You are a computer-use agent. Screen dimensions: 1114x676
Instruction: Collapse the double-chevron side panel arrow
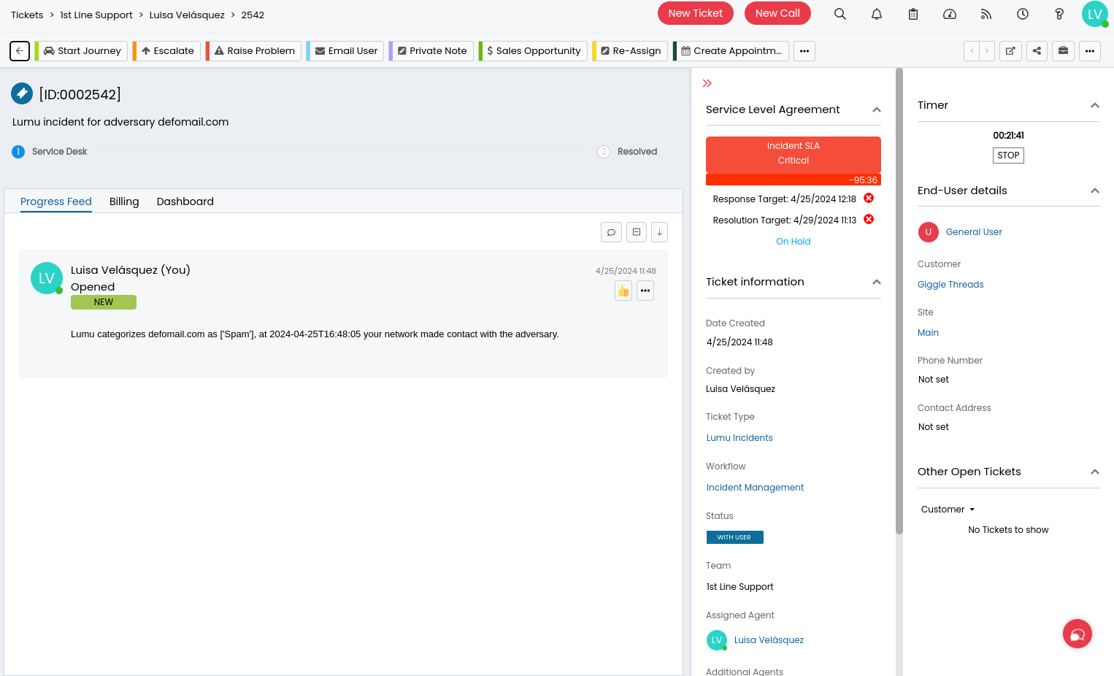point(707,83)
